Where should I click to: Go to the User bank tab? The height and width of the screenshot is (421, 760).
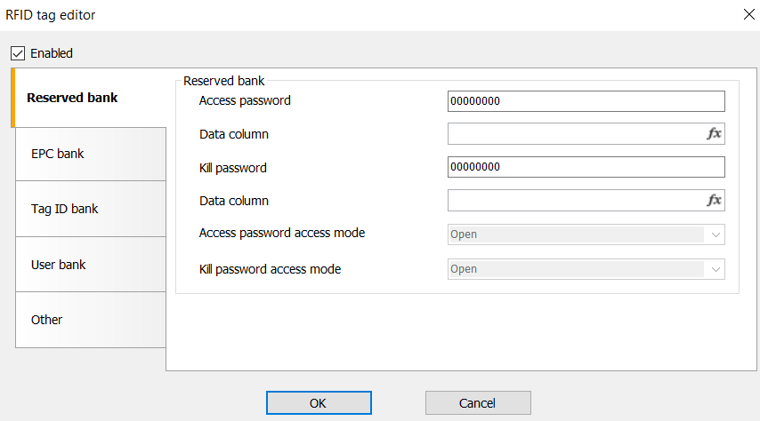(x=89, y=265)
